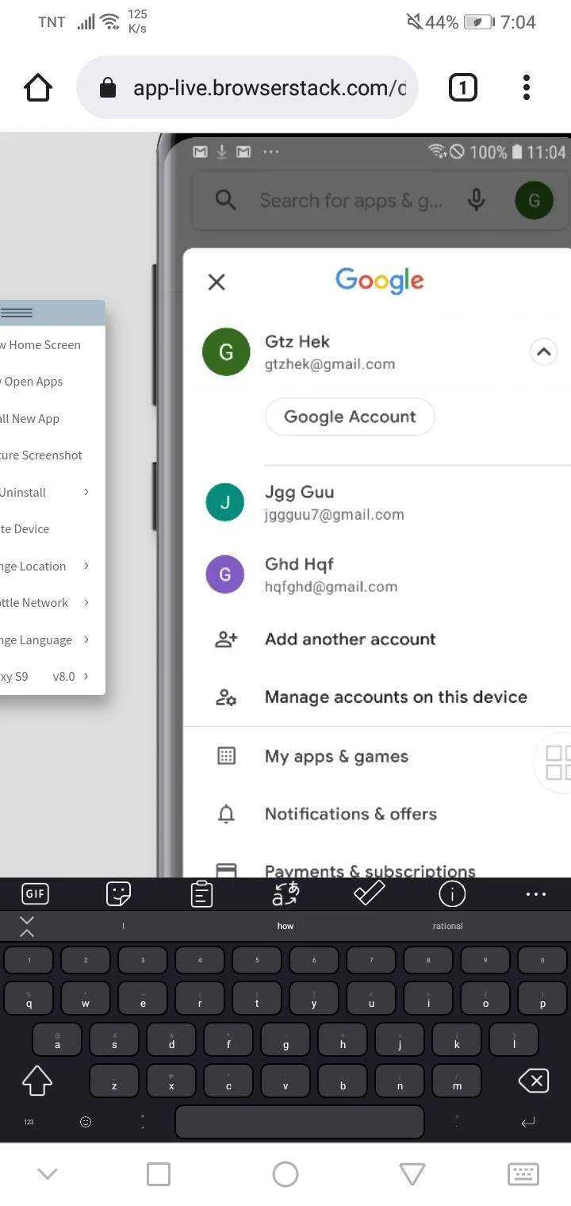The height and width of the screenshot is (1206, 571).
Task: Tap the keyboard info icon
Action: point(452,894)
